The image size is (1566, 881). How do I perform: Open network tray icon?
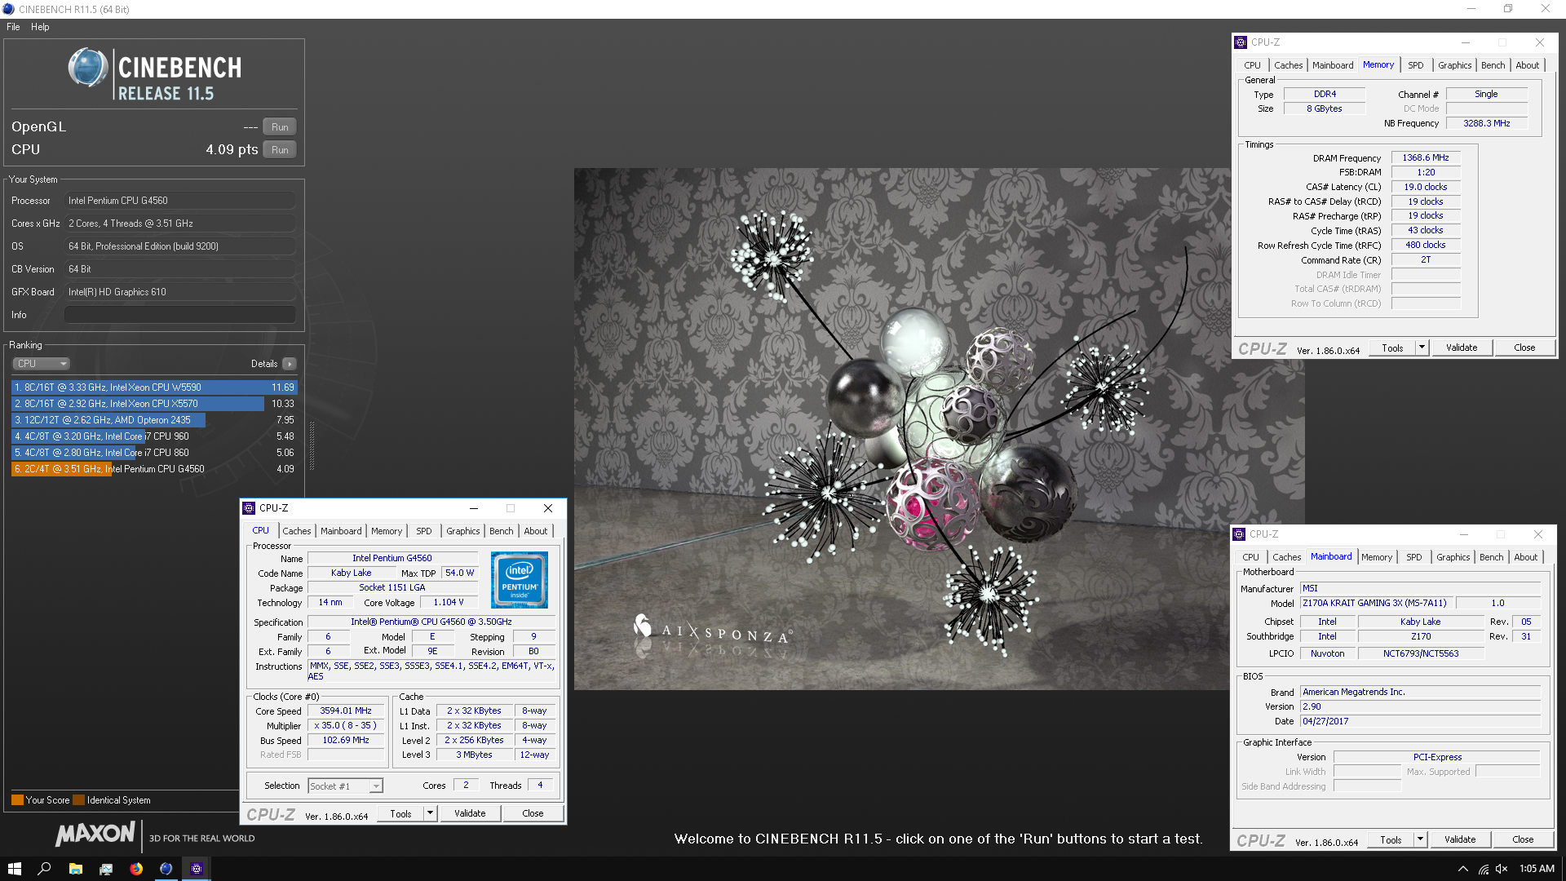tap(1483, 869)
